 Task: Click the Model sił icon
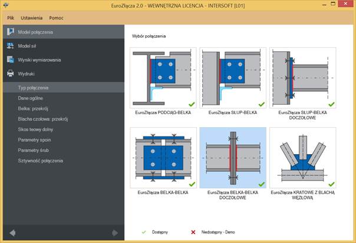click(10, 46)
